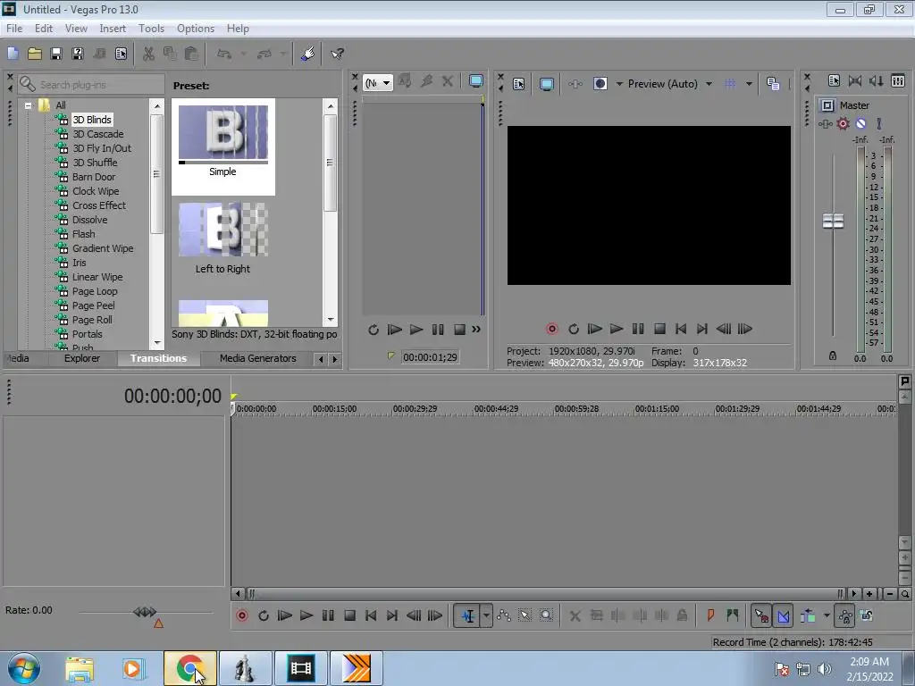Click Pause in timeline transport bar
This screenshot has height=686, width=915.
(328, 615)
